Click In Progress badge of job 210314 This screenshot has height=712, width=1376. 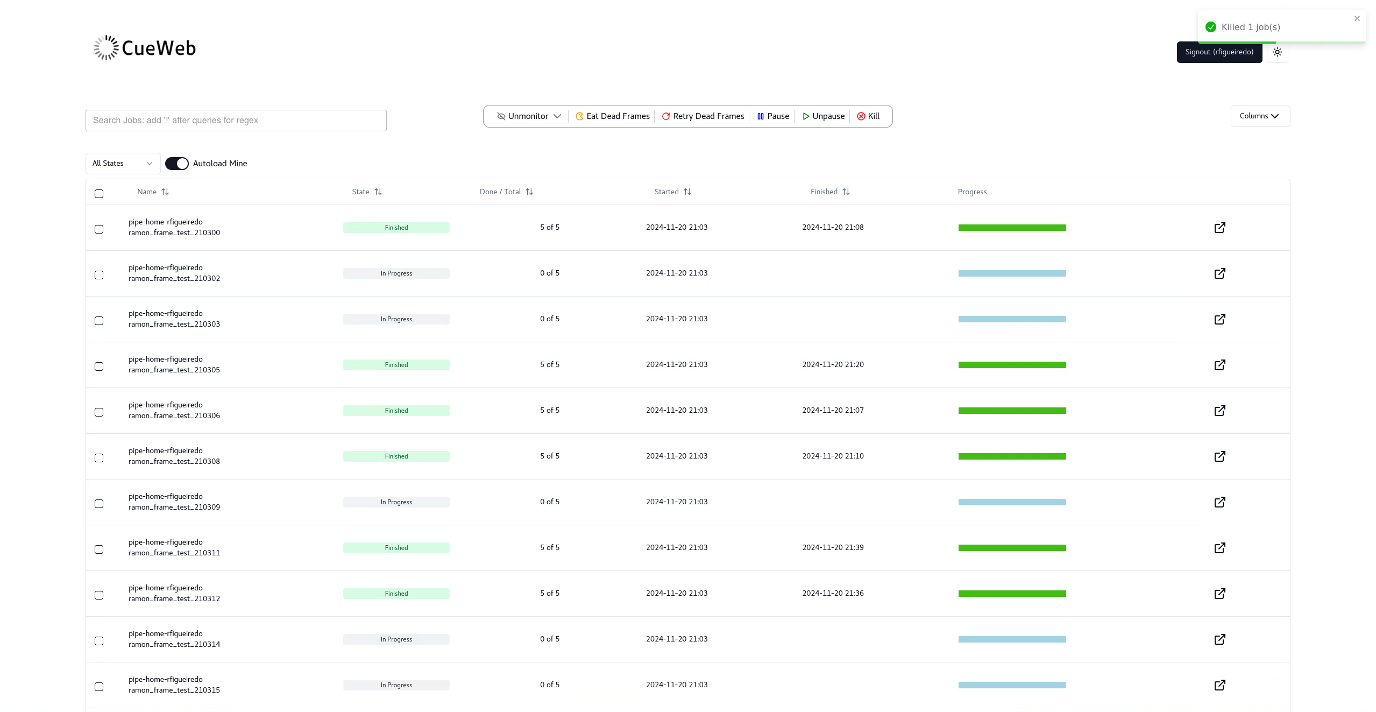[396, 639]
